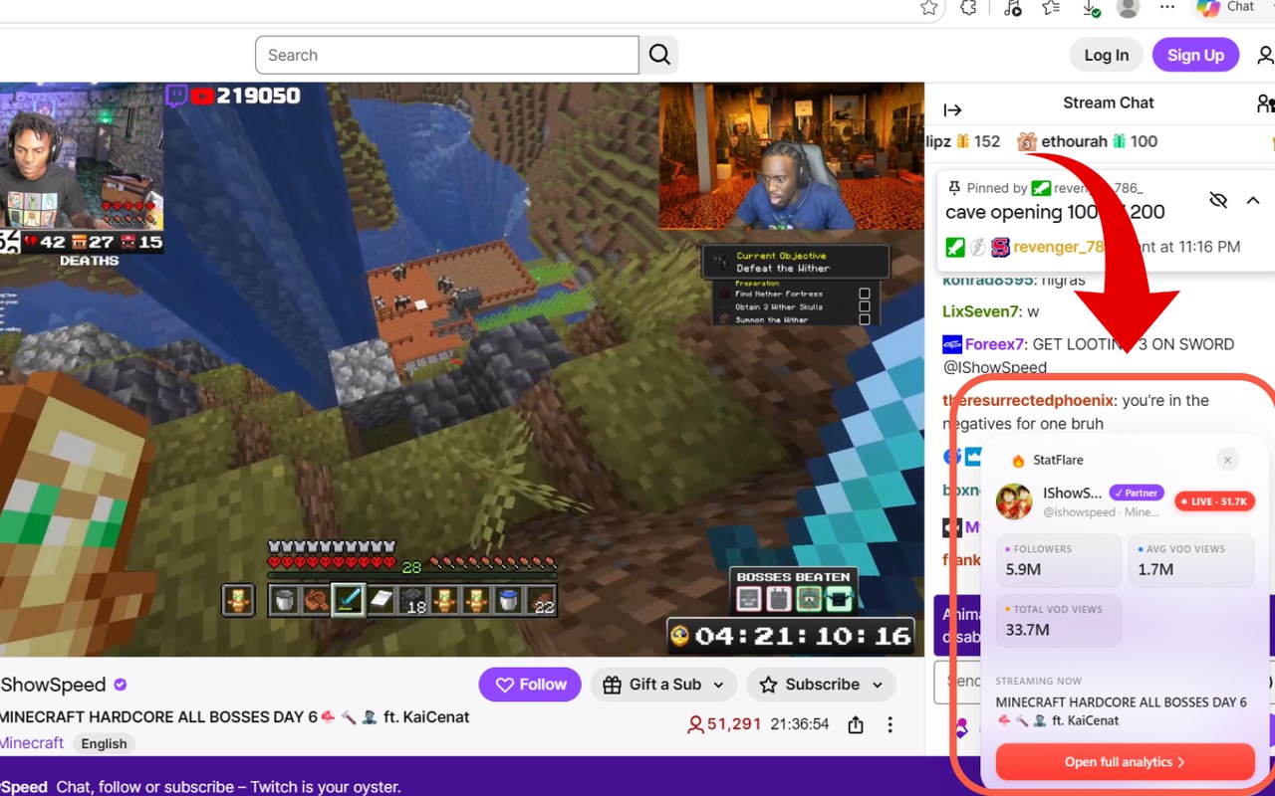The width and height of the screenshot is (1275, 796).
Task: Open the browser downloads icon
Action: pyautogui.click(x=1091, y=8)
